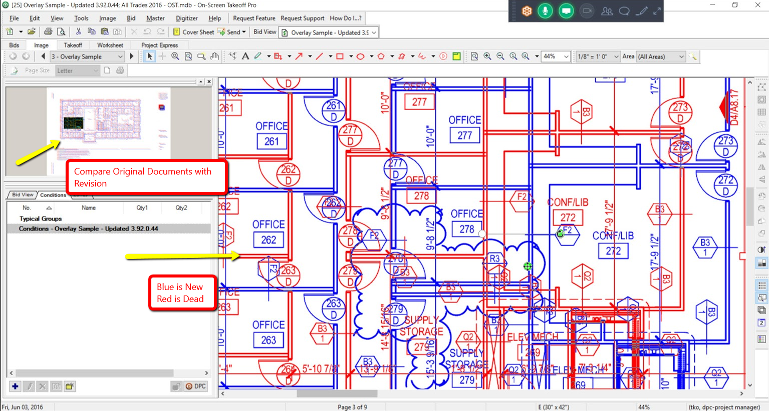Open the File menu
The width and height of the screenshot is (769, 411).
(x=14, y=18)
